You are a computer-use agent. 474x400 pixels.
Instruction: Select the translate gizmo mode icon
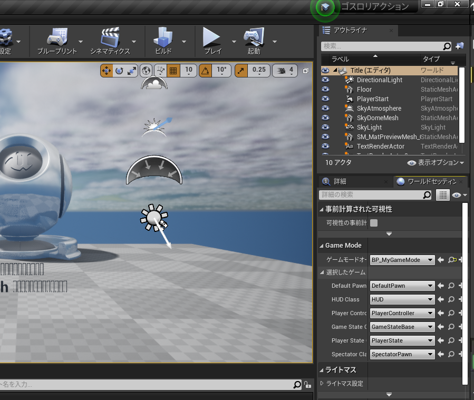coord(107,71)
